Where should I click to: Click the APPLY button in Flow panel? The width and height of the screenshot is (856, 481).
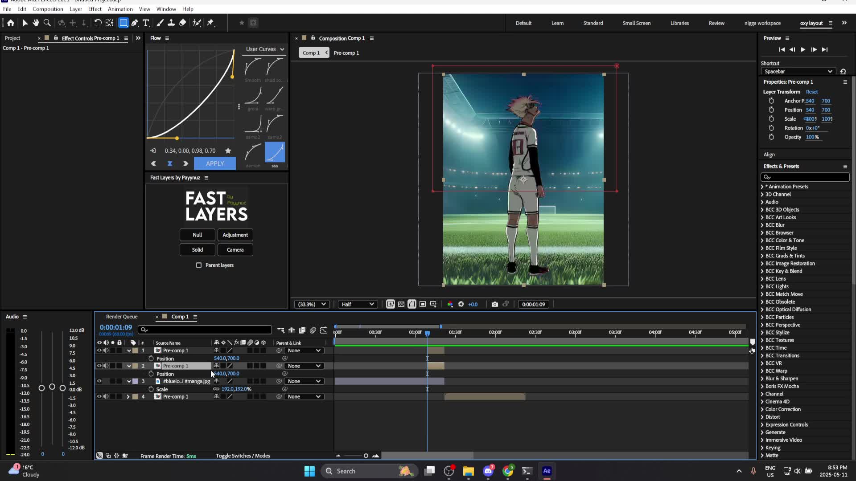click(214, 163)
